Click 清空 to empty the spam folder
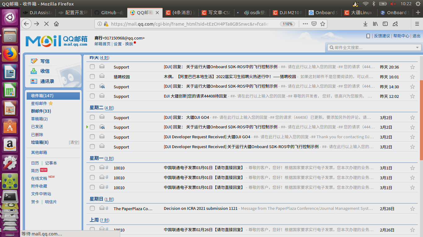This screenshot has width=423, height=237. click(x=74, y=142)
